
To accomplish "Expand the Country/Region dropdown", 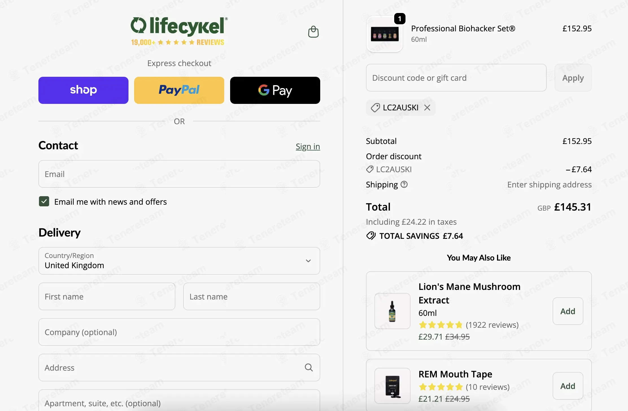I will pos(179,261).
